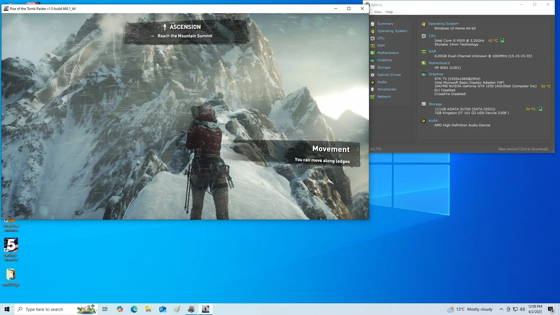560x315 pixels.
Task: Click the Network icon in Speccy sidebar
Action: pos(372,97)
